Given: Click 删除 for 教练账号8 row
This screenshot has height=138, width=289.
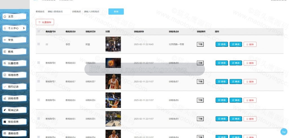Looking at the screenshot, I should 250,63.
